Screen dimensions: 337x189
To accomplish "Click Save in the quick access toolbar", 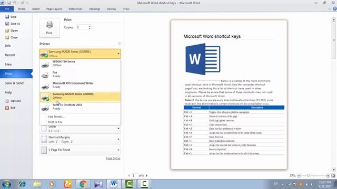I will (9, 3).
